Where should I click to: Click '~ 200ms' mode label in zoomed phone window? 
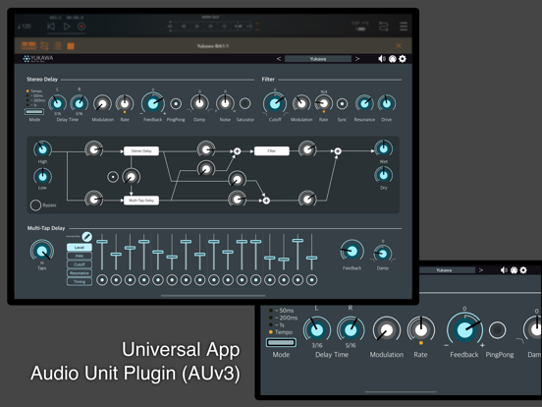[286, 318]
